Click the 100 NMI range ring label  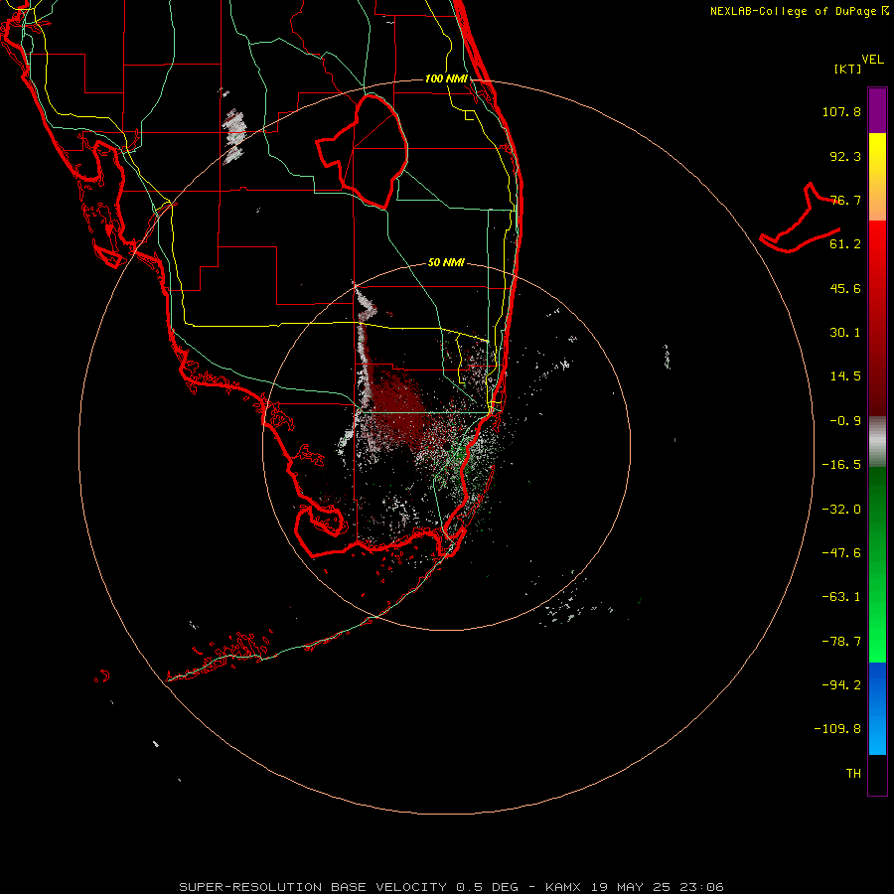[x=446, y=78]
